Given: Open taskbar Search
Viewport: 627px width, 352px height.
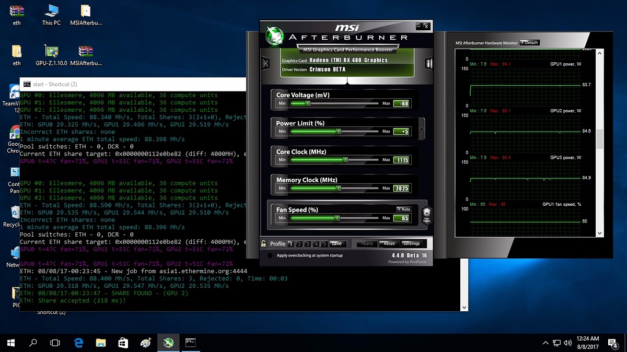Looking at the screenshot, I should click(x=33, y=343).
